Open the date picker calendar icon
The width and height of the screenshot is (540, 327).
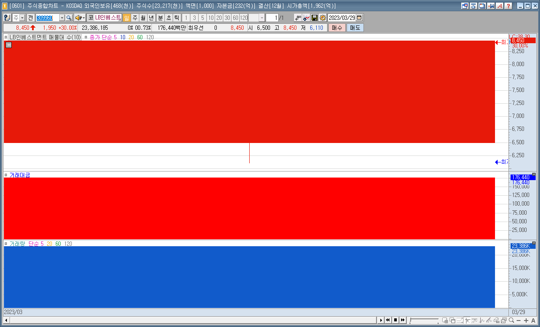tap(359, 18)
